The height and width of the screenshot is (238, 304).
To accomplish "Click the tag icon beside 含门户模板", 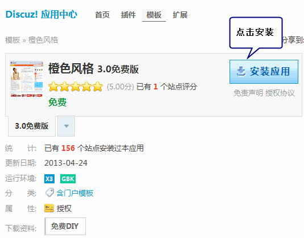I will (x=49, y=192).
